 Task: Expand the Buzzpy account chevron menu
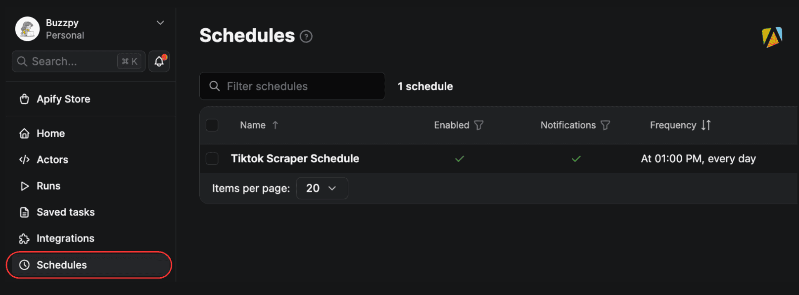click(x=160, y=23)
